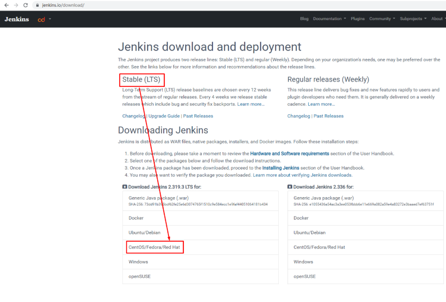Open LTS Past Releases link
This screenshot has width=446, height=302.
tap(198, 116)
